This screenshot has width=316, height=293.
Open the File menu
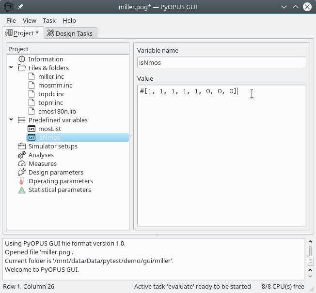tap(11, 21)
